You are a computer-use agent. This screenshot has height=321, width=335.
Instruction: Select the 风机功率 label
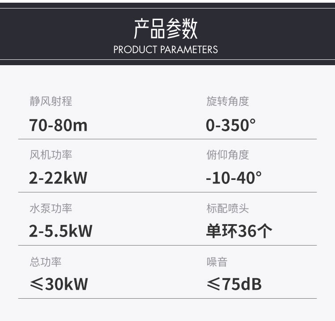(x=50, y=155)
